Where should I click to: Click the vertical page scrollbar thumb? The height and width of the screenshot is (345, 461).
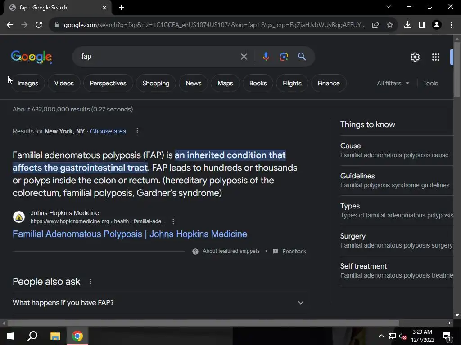click(457, 69)
